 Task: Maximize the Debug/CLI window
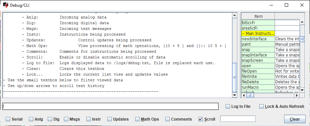[286, 5]
